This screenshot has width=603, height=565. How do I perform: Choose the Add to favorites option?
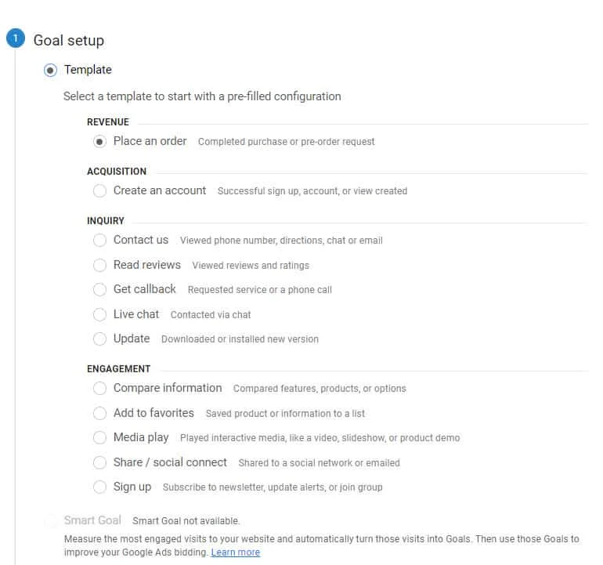(x=99, y=413)
